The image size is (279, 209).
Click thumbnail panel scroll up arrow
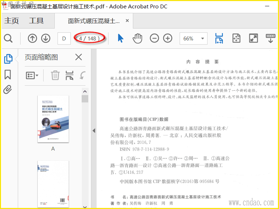85,92
